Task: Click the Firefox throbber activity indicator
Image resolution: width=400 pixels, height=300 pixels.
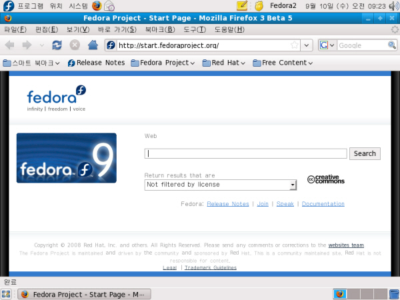Action: pos(395,29)
